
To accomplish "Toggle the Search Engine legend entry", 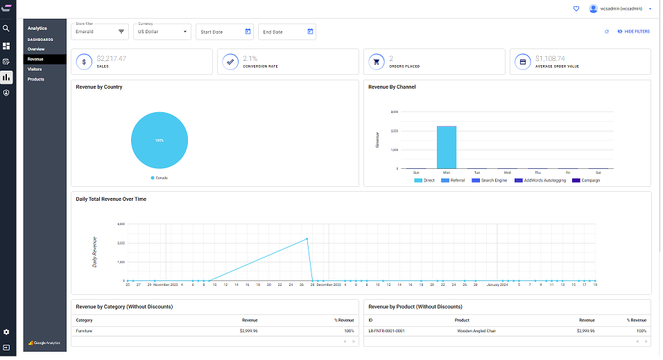I will pyautogui.click(x=489, y=181).
